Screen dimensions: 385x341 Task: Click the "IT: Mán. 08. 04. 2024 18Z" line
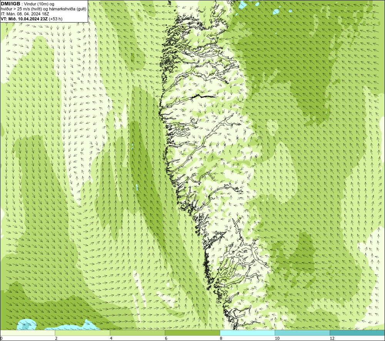click(25, 14)
